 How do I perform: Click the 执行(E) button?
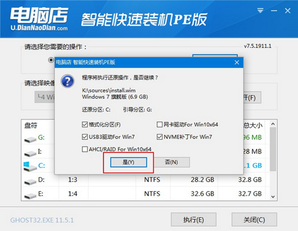point(194,220)
